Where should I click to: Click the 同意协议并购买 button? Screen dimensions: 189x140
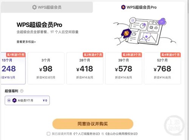click(93, 124)
